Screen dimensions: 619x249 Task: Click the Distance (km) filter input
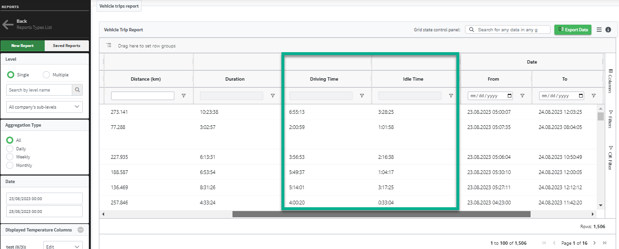click(x=143, y=96)
